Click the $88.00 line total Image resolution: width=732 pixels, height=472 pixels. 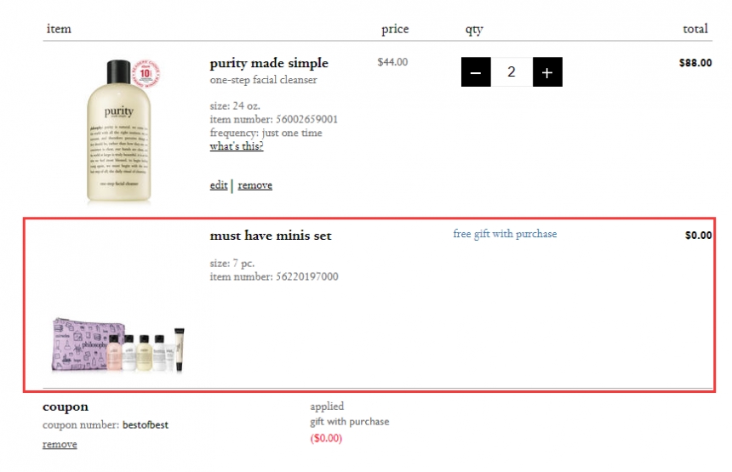pos(695,63)
